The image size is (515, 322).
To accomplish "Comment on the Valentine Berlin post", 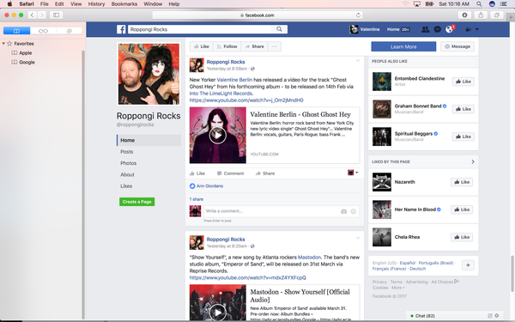I will coord(231,173).
